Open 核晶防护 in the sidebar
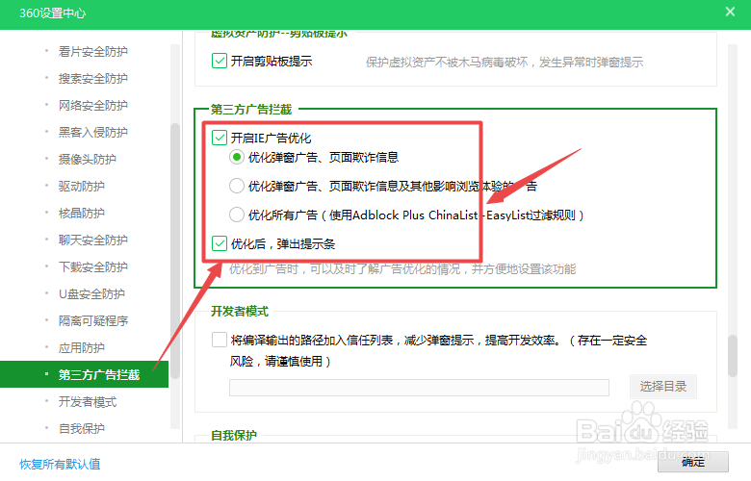751x481 pixels. pyautogui.click(x=82, y=213)
